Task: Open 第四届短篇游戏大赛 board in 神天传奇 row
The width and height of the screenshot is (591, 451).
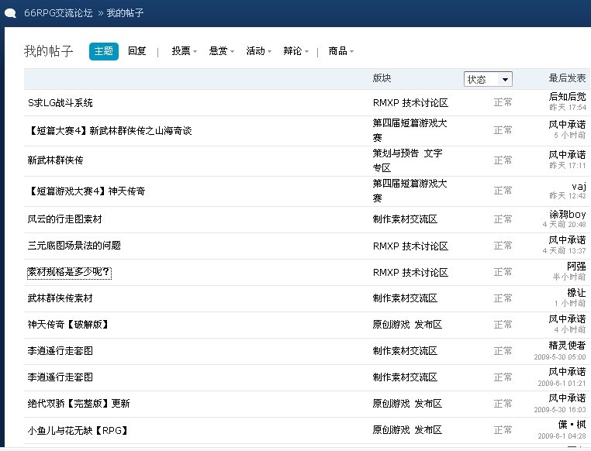Action: point(410,191)
